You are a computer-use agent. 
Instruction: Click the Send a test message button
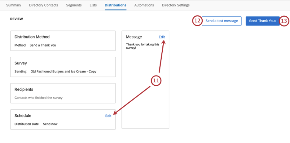222,21
